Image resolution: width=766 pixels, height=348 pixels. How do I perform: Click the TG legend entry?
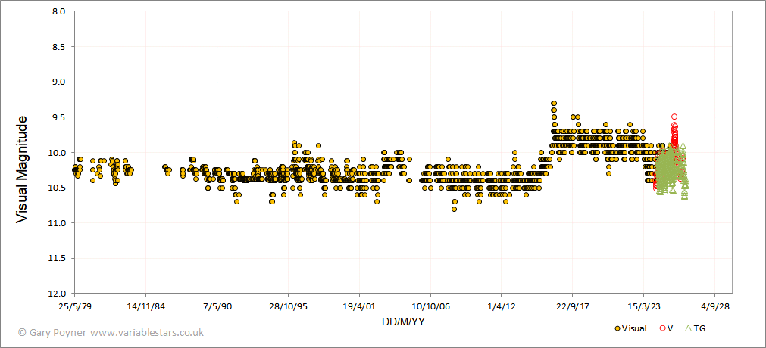(696, 328)
